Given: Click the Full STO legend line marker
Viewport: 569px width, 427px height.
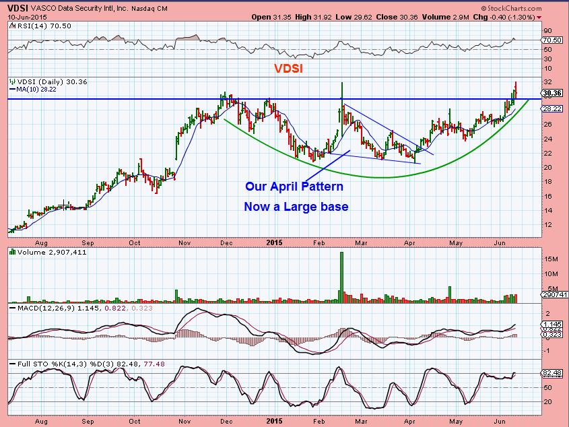Looking at the screenshot, I should (12, 364).
